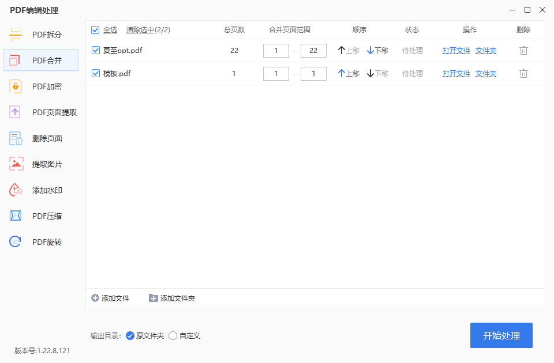Open the PDF拆分 section
This screenshot has height=363, width=554.
coord(41,35)
